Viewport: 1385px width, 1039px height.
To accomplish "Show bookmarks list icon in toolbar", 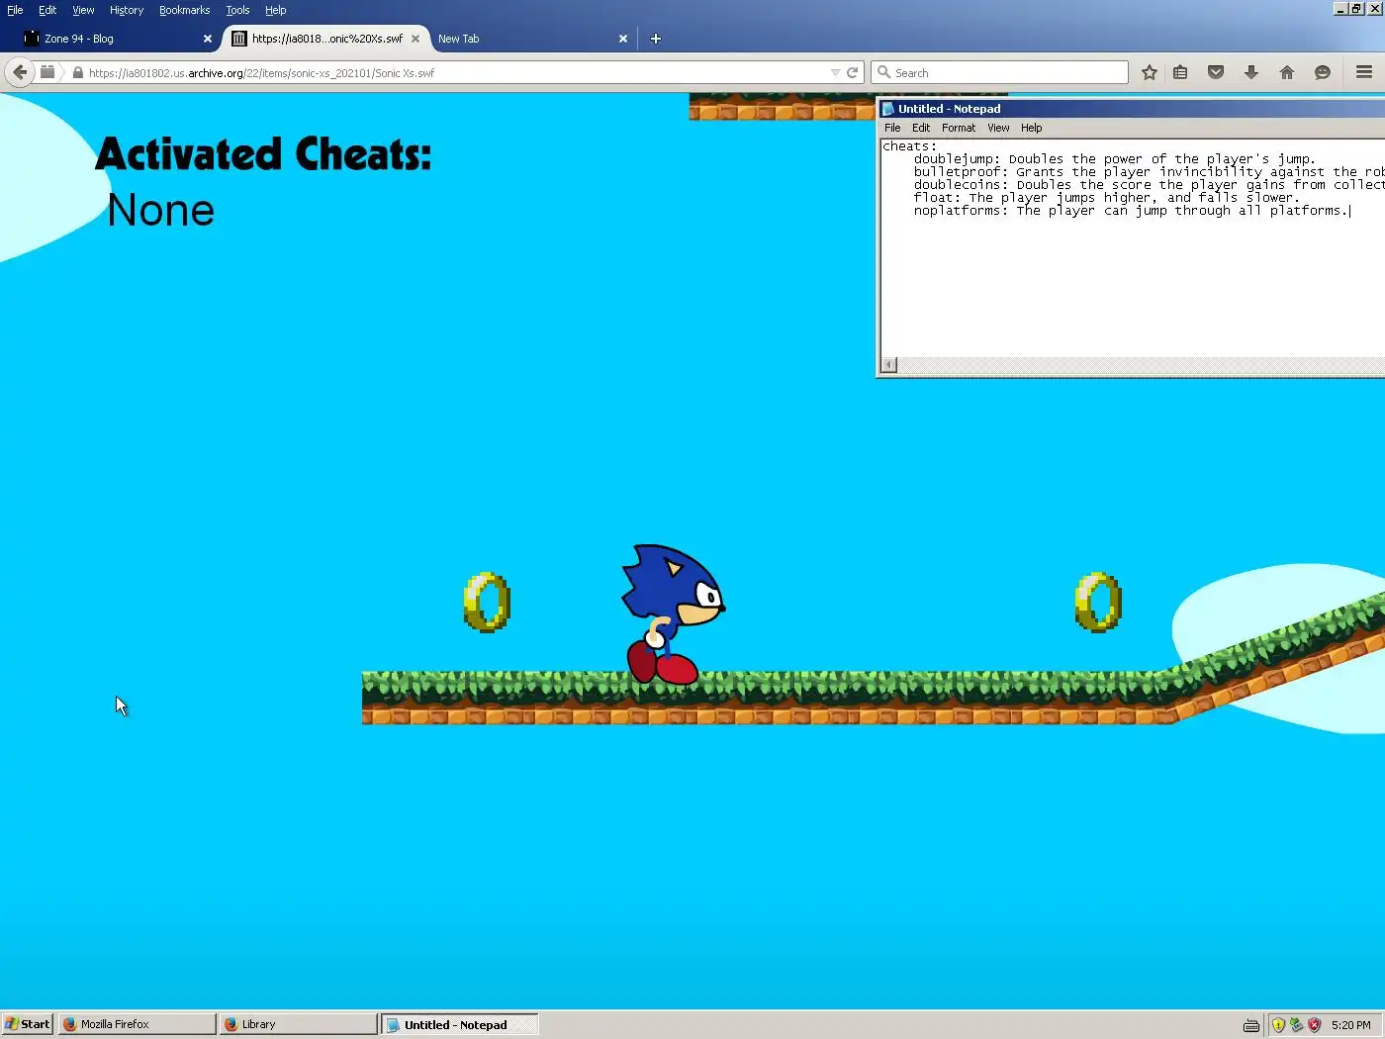I will (1180, 72).
